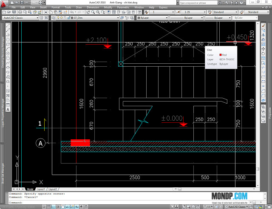This screenshot has height=209, width=272.
Task: Select the Line draw tool
Action: click(x=8, y=25)
